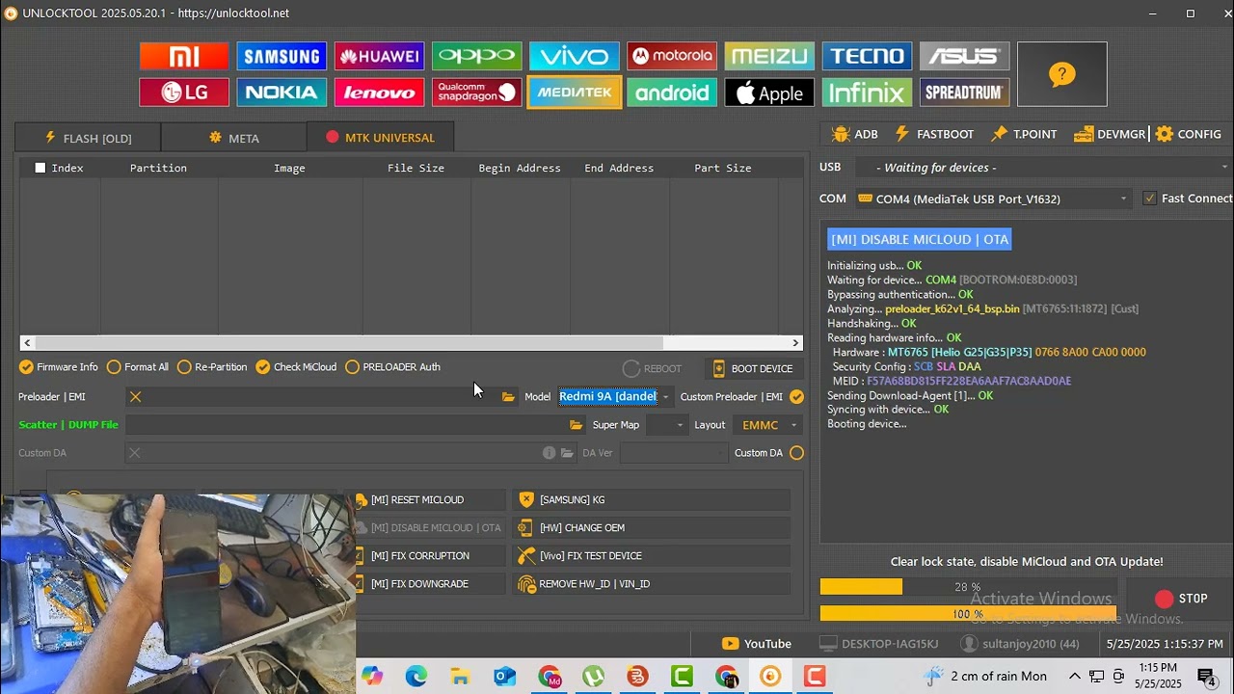1234x694 pixels.
Task: Select the Lenovo brand tile
Action: 379,93
